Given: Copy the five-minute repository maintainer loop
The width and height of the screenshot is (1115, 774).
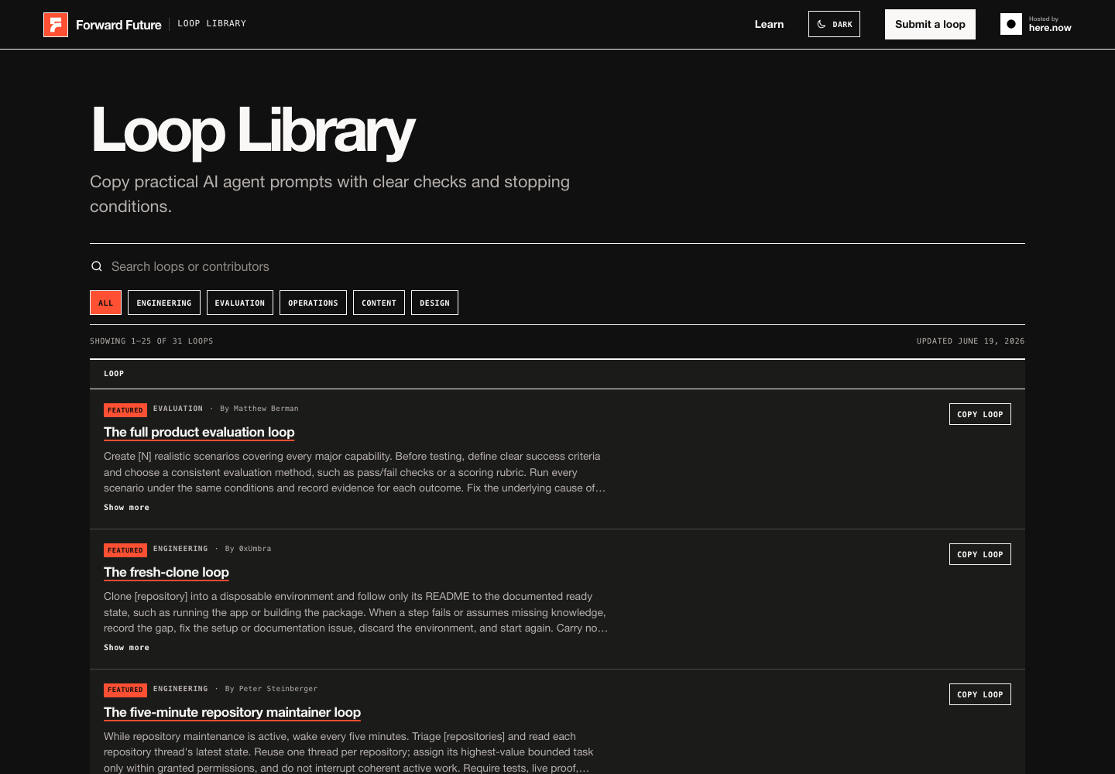Looking at the screenshot, I should [980, 694].
